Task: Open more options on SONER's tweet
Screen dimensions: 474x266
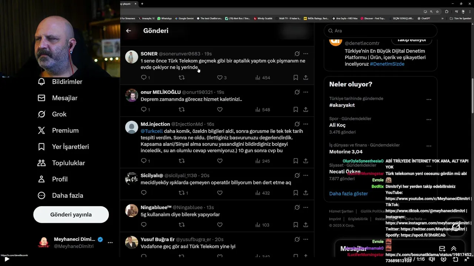Action: point(306,54)
